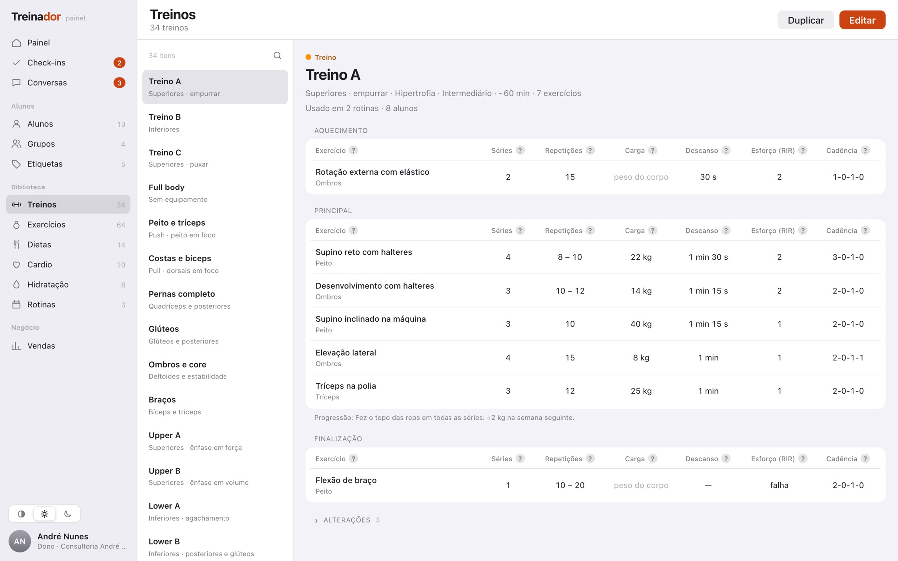
Task: Show help for Séries in Aquecimento table
Action: (520, 150)
